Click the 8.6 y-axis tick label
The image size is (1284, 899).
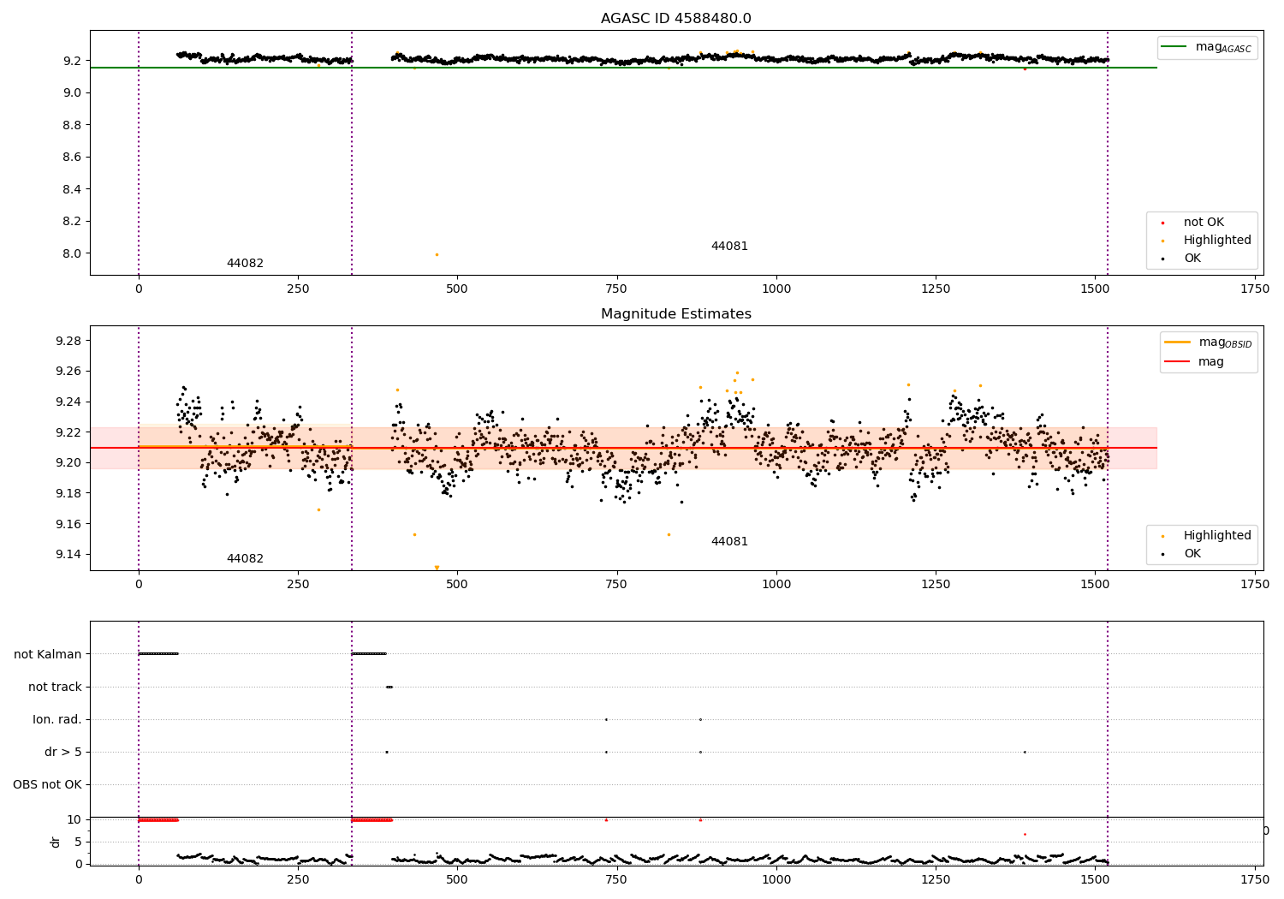pos(72,158)
